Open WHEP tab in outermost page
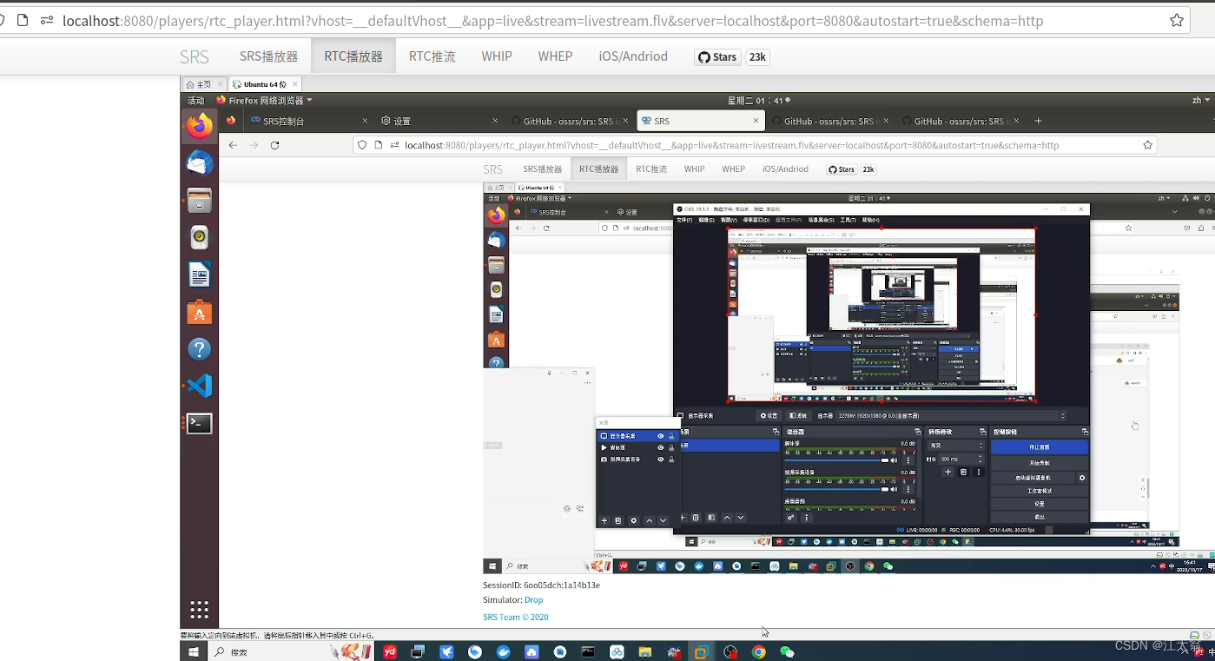1215x661 pixels. click(555, 56)
